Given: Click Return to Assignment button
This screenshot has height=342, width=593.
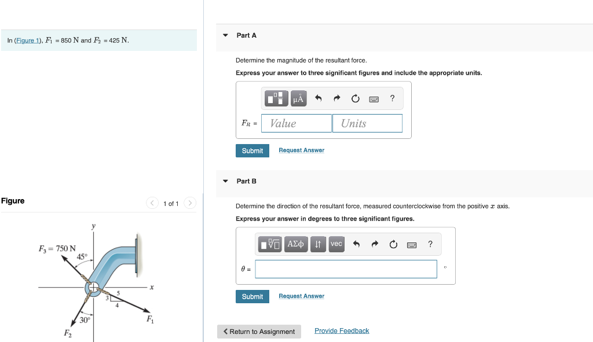Looking at the screenshot, I should (259, 332).
